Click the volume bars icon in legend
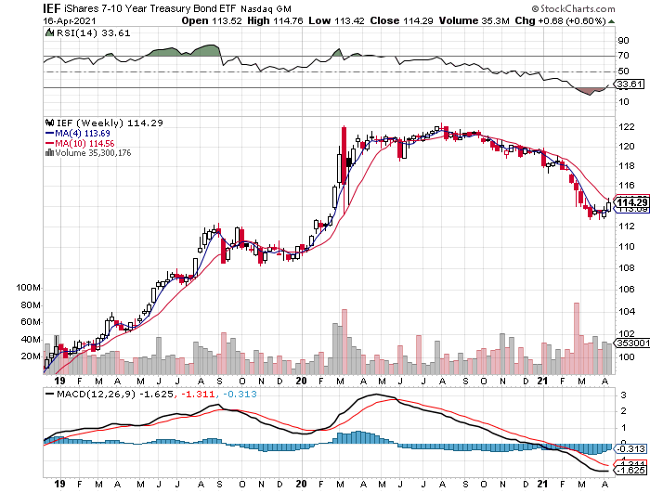This screenshot has width=650, height=492. click(x=49, y=152)
